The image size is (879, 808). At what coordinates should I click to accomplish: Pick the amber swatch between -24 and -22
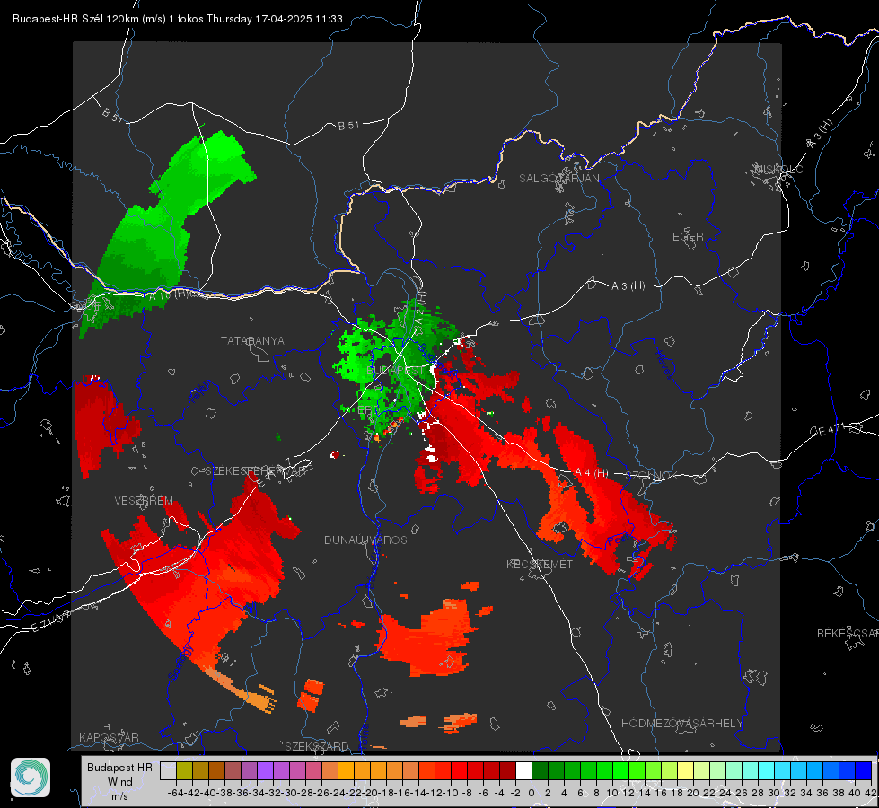[x=346, y=771]
